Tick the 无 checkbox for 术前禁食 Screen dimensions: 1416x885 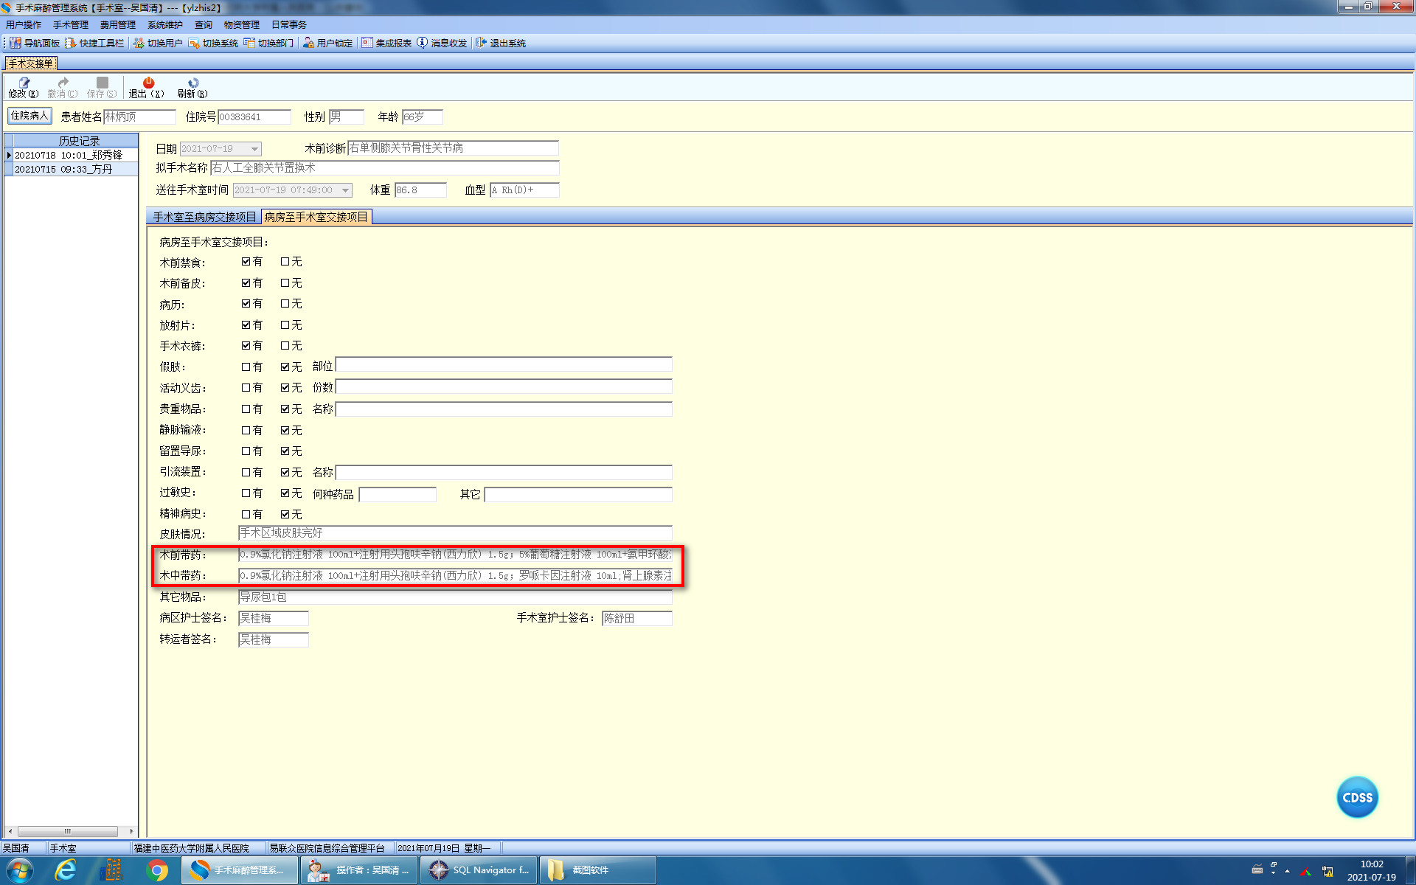(x=285, y=262)
